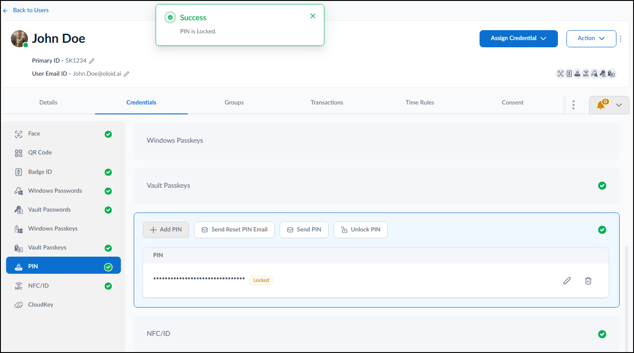Edit the Primary ID pencil icon
Image resolution: width=634 pixels, height=353 pixels.
click(x=92, y=61)
